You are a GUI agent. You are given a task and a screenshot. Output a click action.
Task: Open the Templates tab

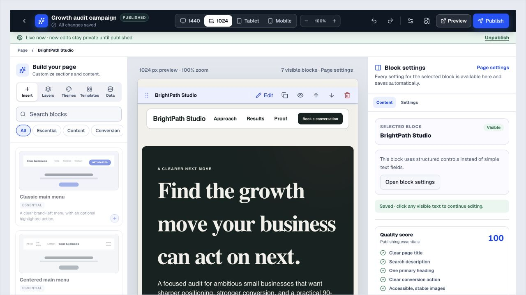(x=90, y=92)
